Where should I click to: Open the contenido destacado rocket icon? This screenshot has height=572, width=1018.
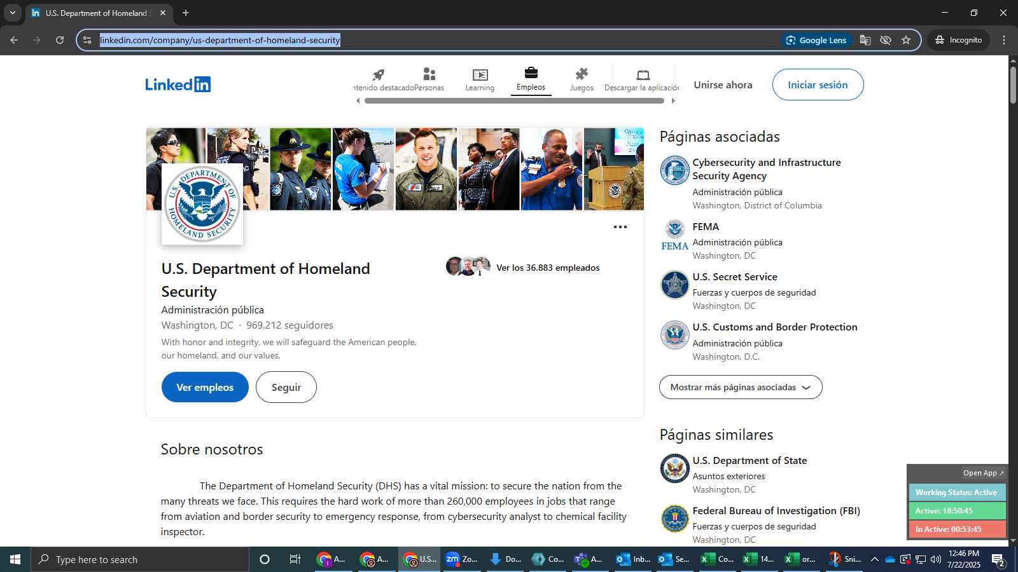[x=378, y=75]
